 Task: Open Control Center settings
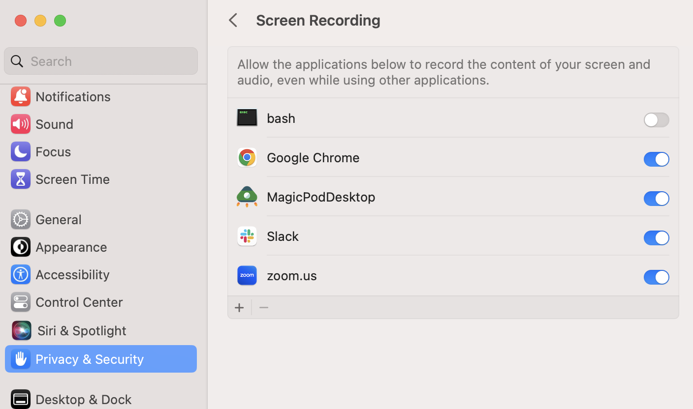[101, 302]
